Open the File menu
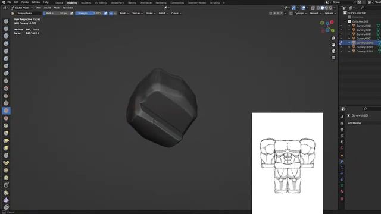 pyautogui.click(x=10, y=2)
